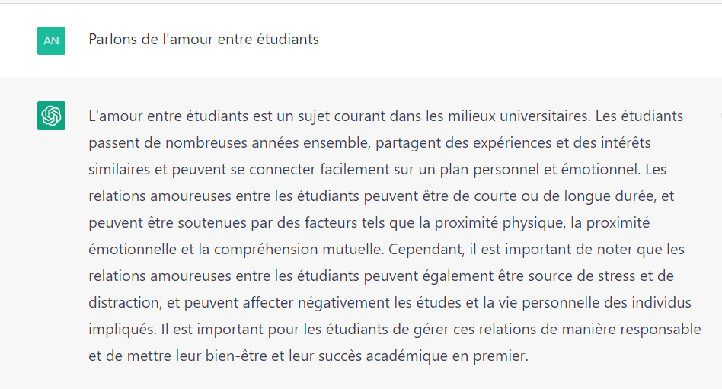The image size is (722, 389).
Task: Click the green AN user avatar
Action: coord(51,40)
